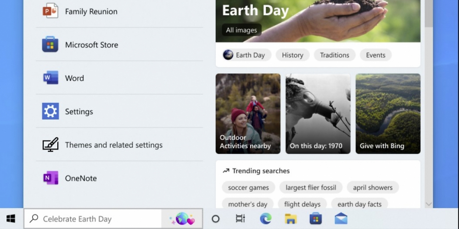Screen dimensions: 459x229
Task: Open File Explorer from the taskbar
Action: pyautogui.click(x=291, y=218)
